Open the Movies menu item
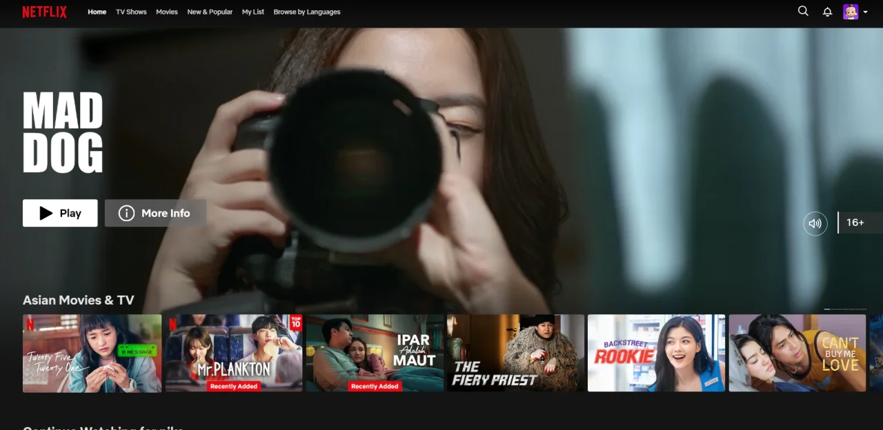883x430 pixels. (167, 12)
